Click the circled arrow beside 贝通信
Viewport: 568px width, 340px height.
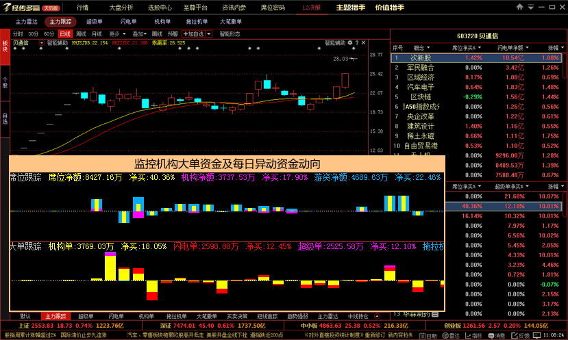[42, 43]
